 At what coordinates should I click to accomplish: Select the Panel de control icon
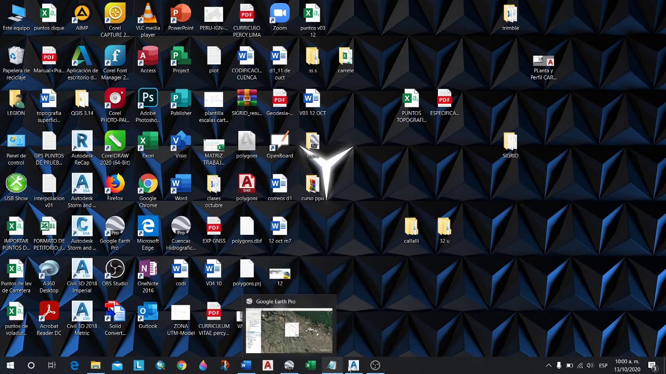[x=16, y=149]
